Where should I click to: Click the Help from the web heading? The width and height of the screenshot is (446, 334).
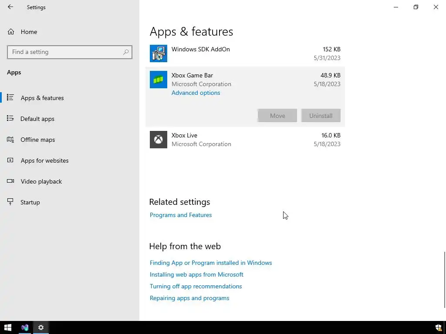(x=185, y=246)
